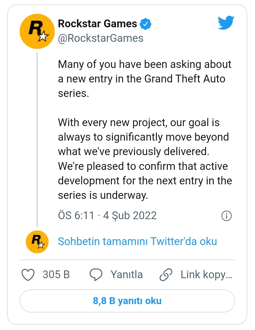Read full conversation via Sohbetin tamamını link

[x=137, y=241]
